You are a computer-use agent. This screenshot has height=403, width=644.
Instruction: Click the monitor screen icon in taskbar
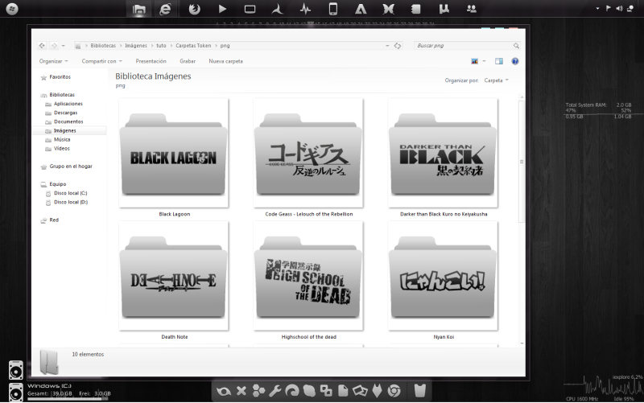250,9
